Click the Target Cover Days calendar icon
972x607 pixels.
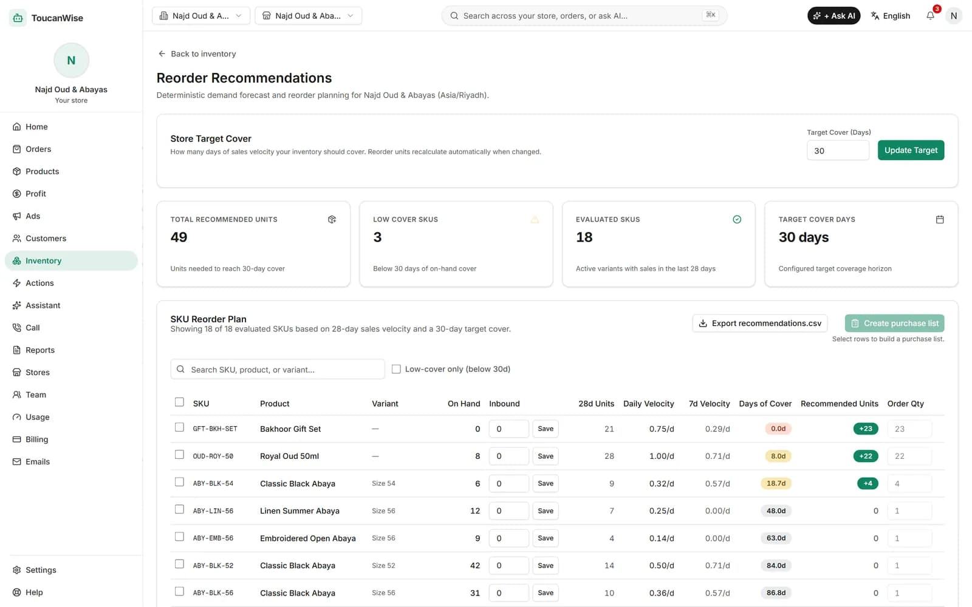coord(940,219)
